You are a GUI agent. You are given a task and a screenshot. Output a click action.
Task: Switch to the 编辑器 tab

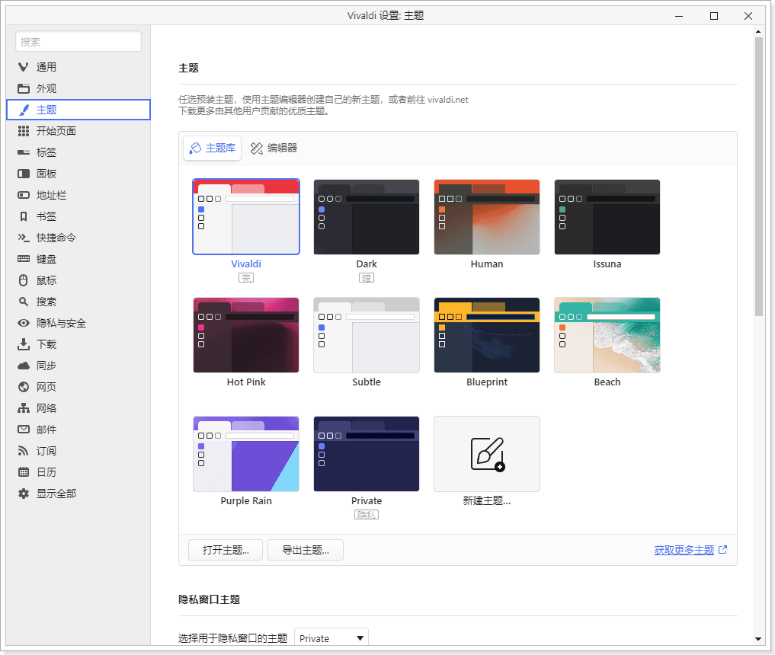(x=274, y=149)
